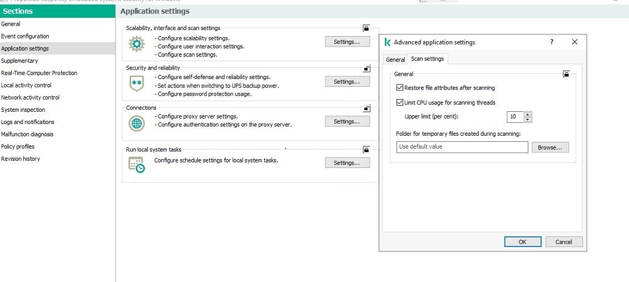The height and width of the screenshot is (282, 629).
Task: Click the globe icon for Connections
Action: click(136, 123)
